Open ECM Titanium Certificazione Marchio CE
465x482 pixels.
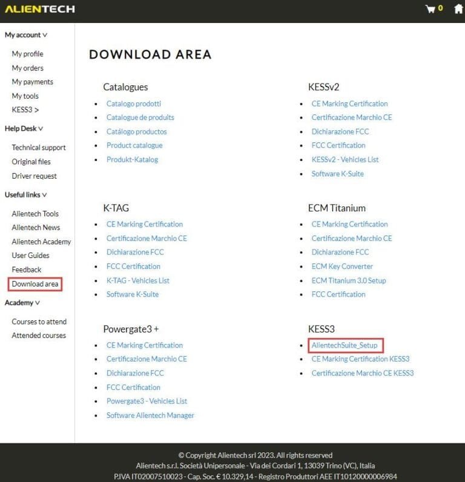pyautogui.click(x=352, y=238)
